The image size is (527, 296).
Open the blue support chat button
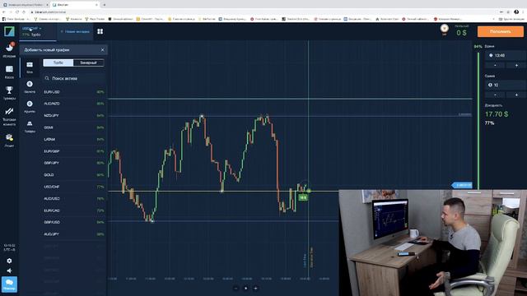9,284
